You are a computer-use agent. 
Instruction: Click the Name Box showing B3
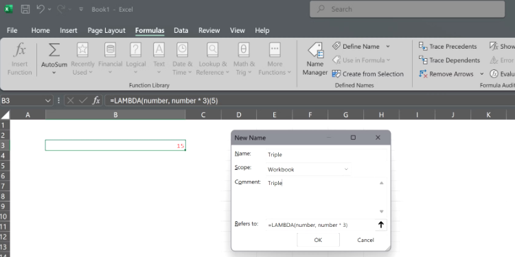(x=23, y=101)
